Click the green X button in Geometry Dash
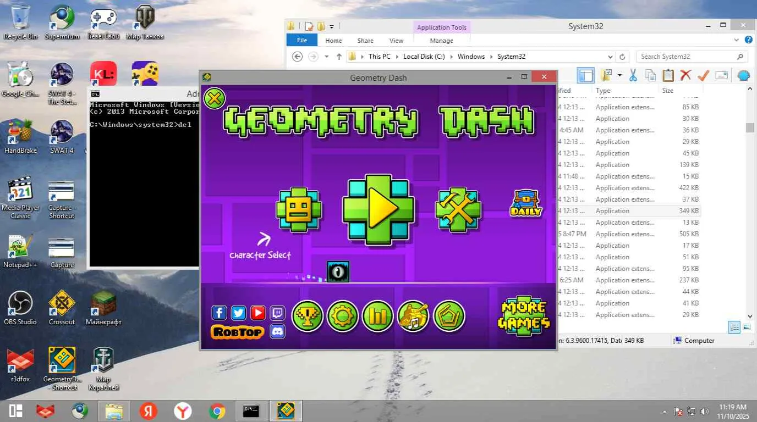 point(215,98)
